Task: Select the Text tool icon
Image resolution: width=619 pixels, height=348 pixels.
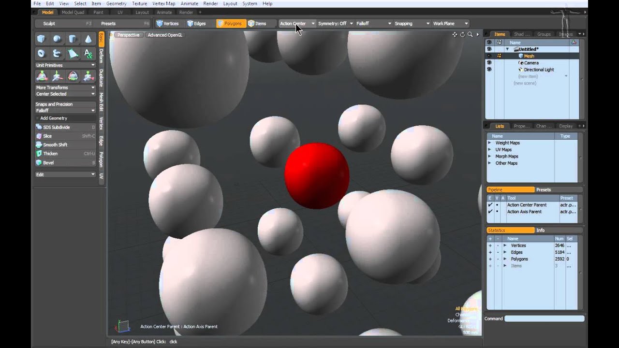Action: pyautogui.click(x=88, y=54)
